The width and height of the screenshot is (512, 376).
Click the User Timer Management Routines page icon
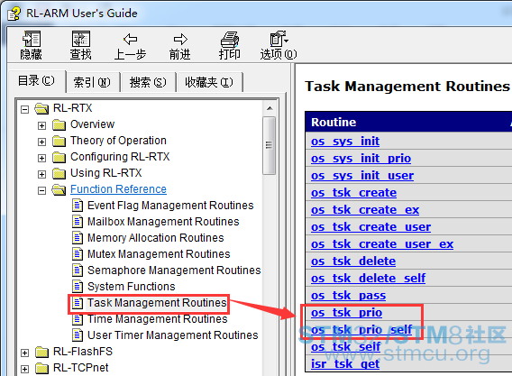click(78, 335)
